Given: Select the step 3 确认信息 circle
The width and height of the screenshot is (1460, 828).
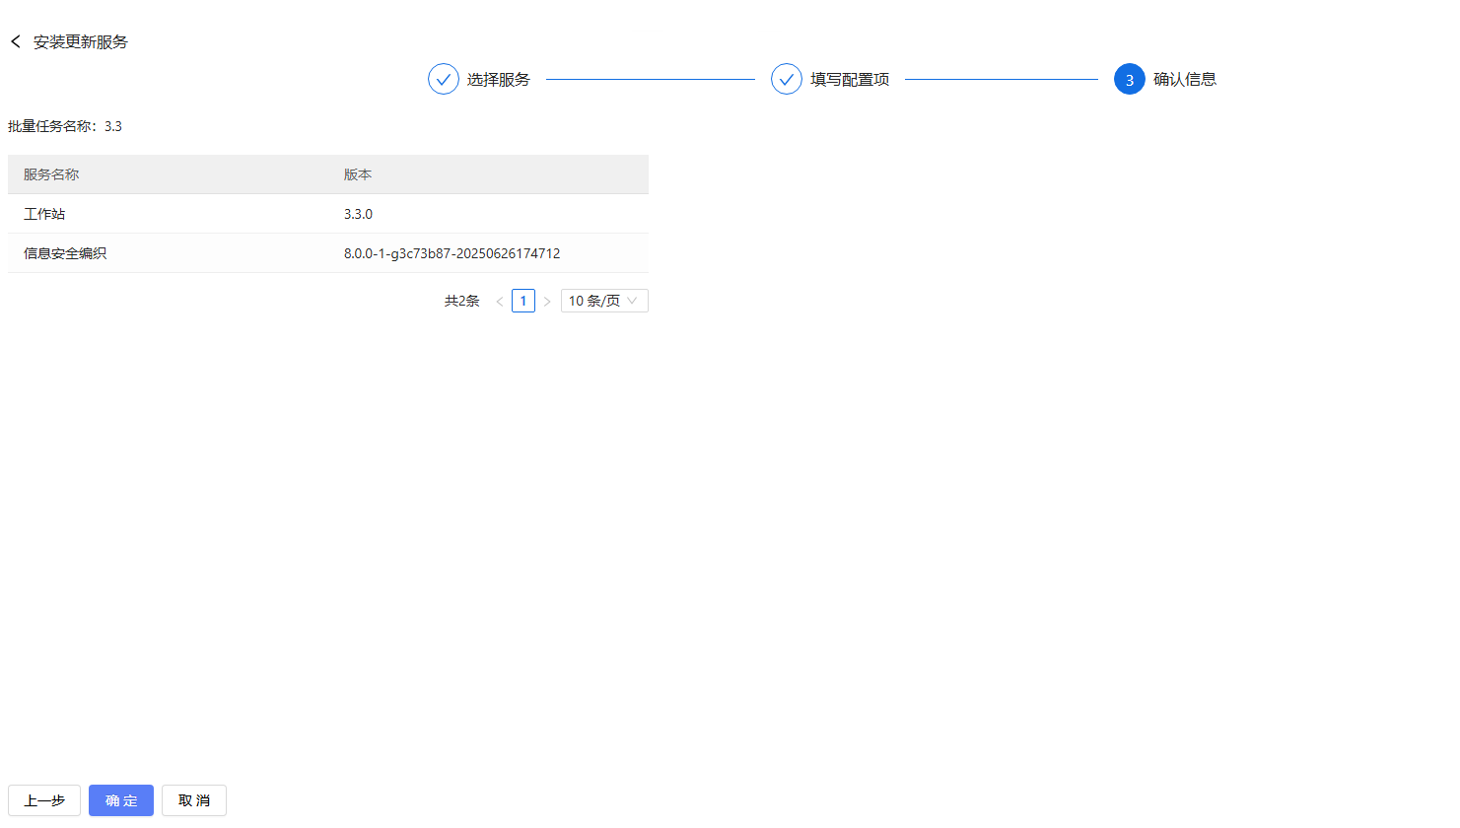Looking at the screenshot, I should [1130, 79].
